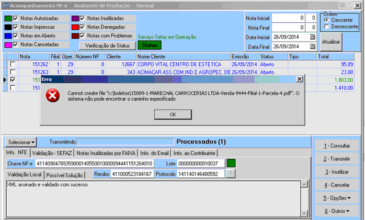Click the red error icon in dialog
This screenshot has width=365, height=220.
[x=52, y=96]
